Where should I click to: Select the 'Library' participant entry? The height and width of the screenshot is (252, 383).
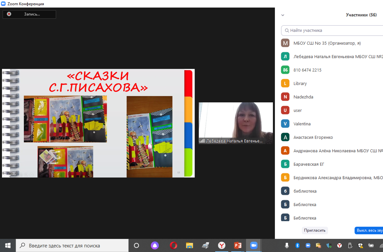(300, 84)
